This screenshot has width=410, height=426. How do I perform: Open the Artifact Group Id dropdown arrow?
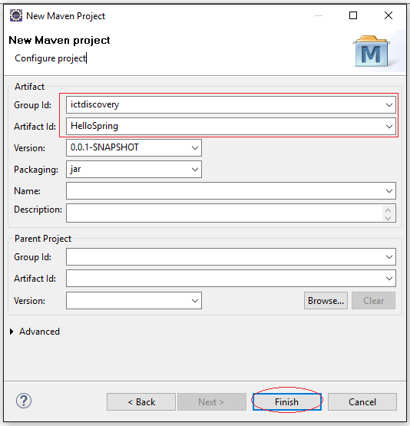pos(389,105)
